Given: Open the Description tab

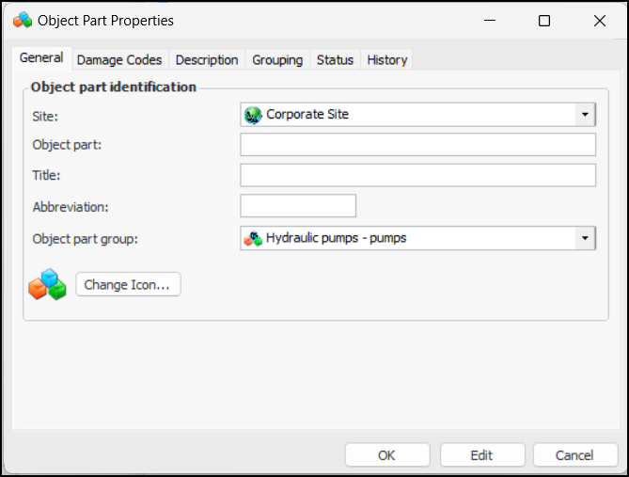Looking at the screenshot, I should (207, 59).
